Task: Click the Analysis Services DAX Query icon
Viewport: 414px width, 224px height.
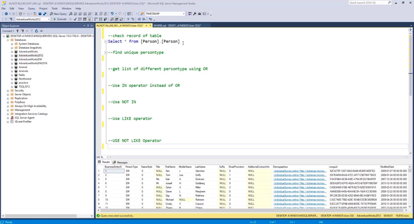Action: click(x=90, y=14)
